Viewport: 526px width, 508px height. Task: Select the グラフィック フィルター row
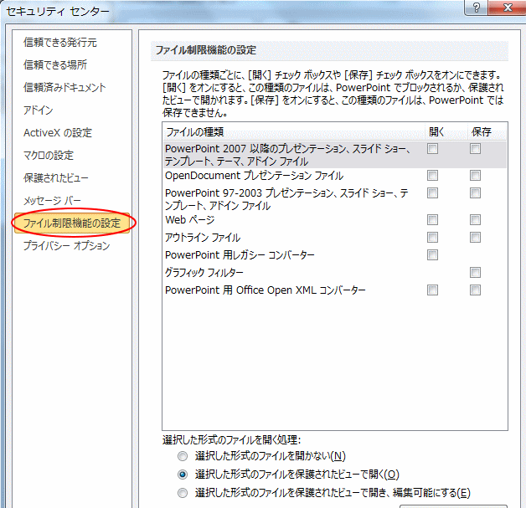335,273
